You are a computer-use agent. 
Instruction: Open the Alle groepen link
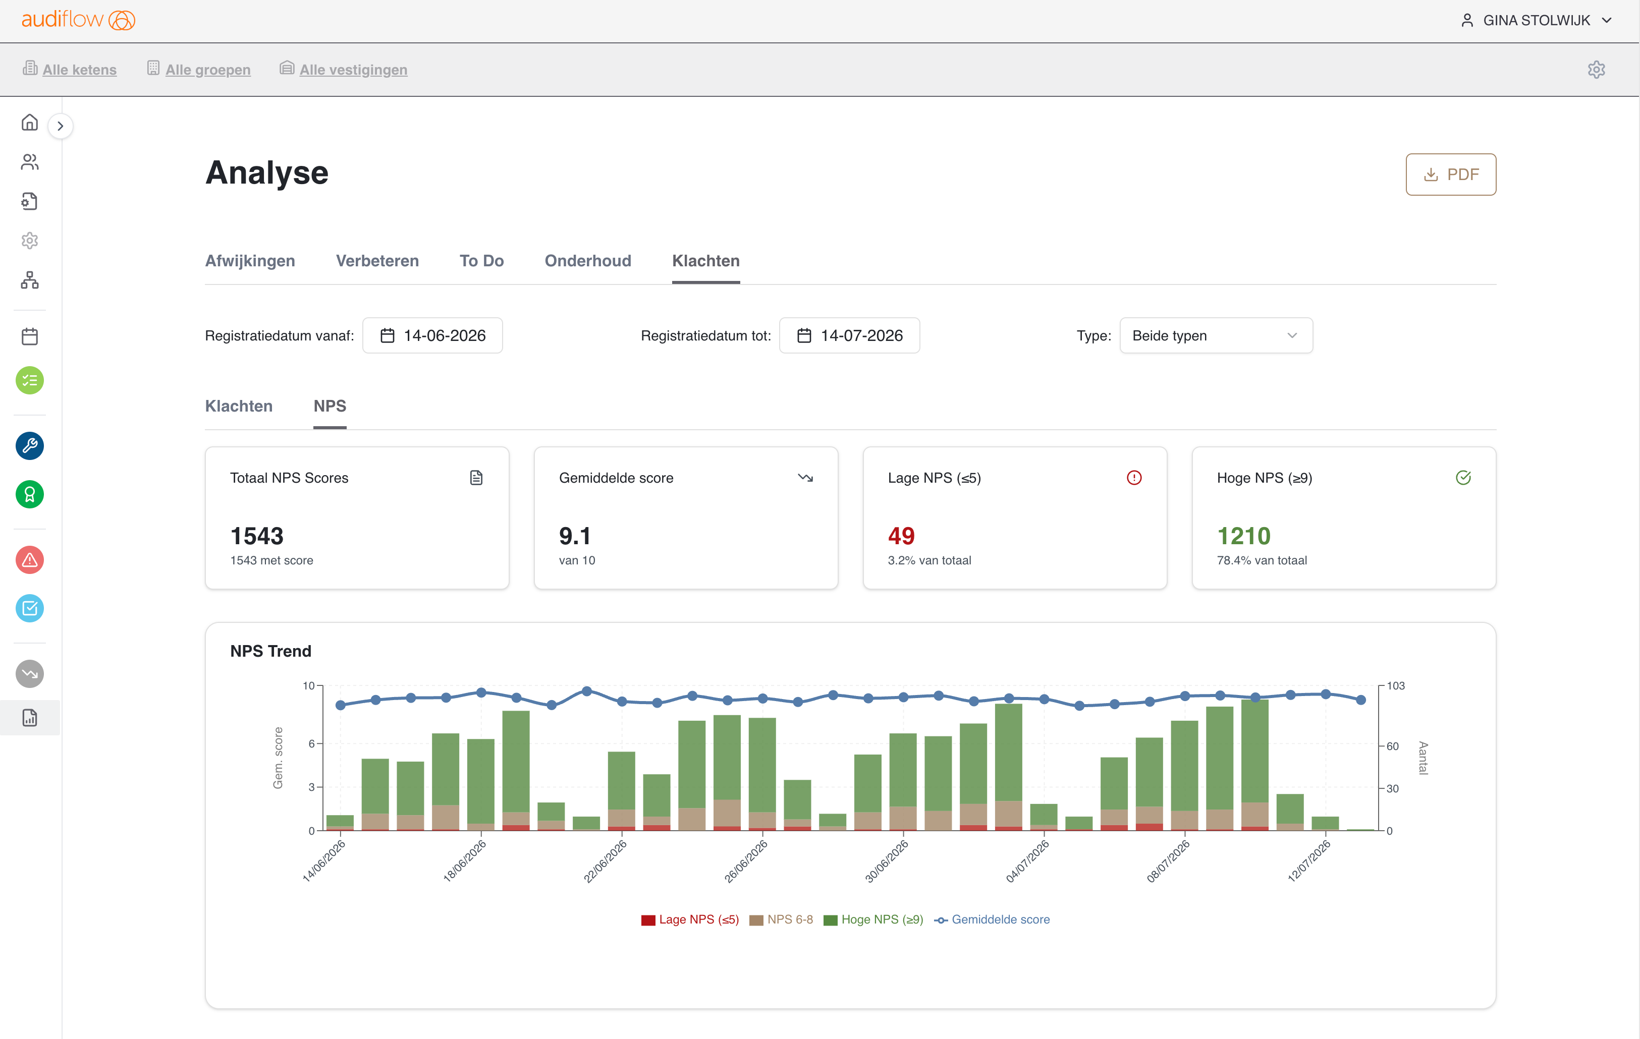[x=208, y=70]
